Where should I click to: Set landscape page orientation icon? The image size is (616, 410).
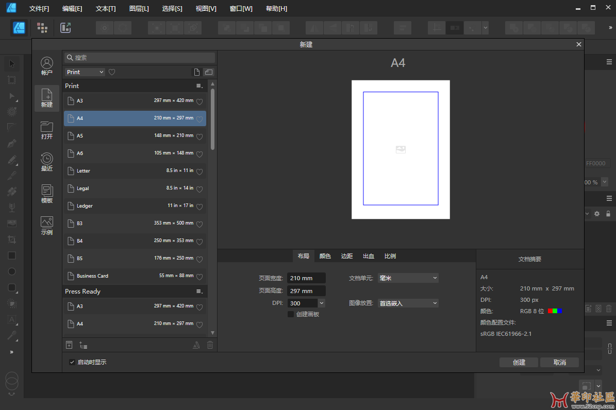(x=209, y=72)
